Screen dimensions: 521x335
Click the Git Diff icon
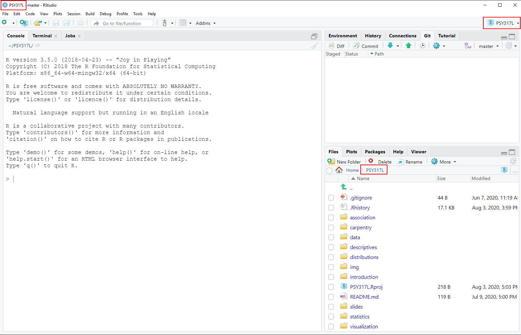tap(337, 46)
